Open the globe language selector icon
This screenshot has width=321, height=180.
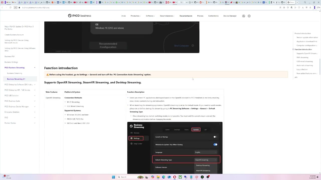(249, 16)
